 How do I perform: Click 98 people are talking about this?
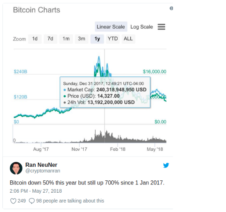[x=70, y=201]
